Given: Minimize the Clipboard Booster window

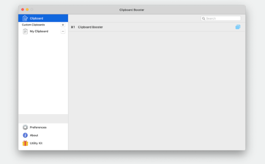Looking at the screenshot, I should pyautogui.click(x=27, y=9).
